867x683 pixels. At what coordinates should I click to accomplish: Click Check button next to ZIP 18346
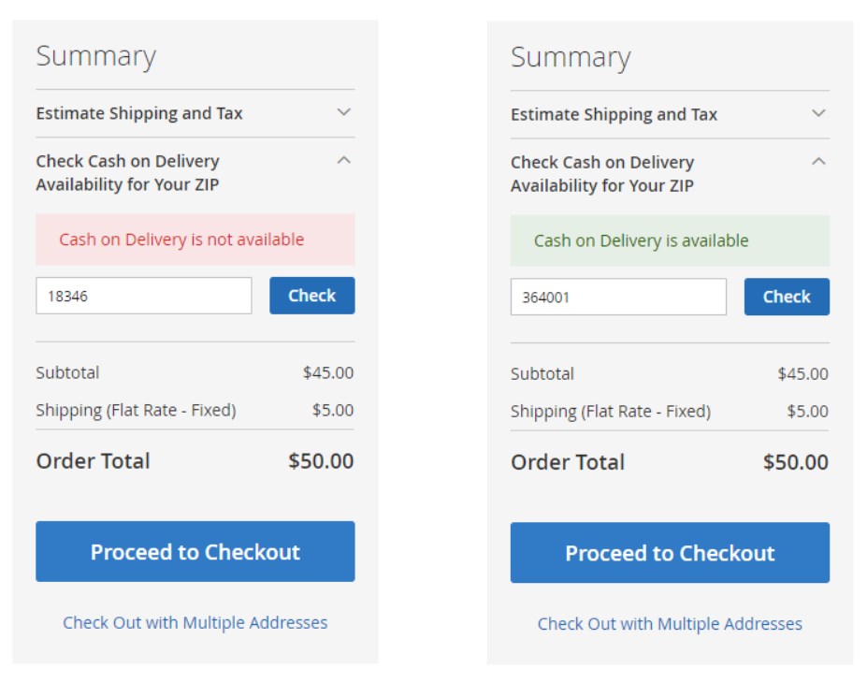311,296
